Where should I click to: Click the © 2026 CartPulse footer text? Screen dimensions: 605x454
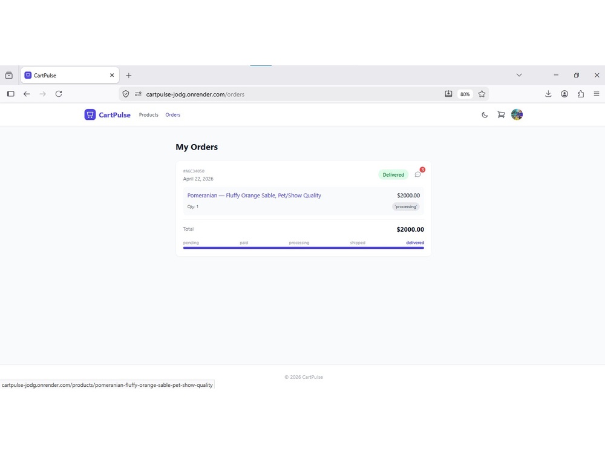coord(304,377)
